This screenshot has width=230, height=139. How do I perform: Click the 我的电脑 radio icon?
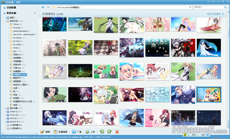coord(4,13)
